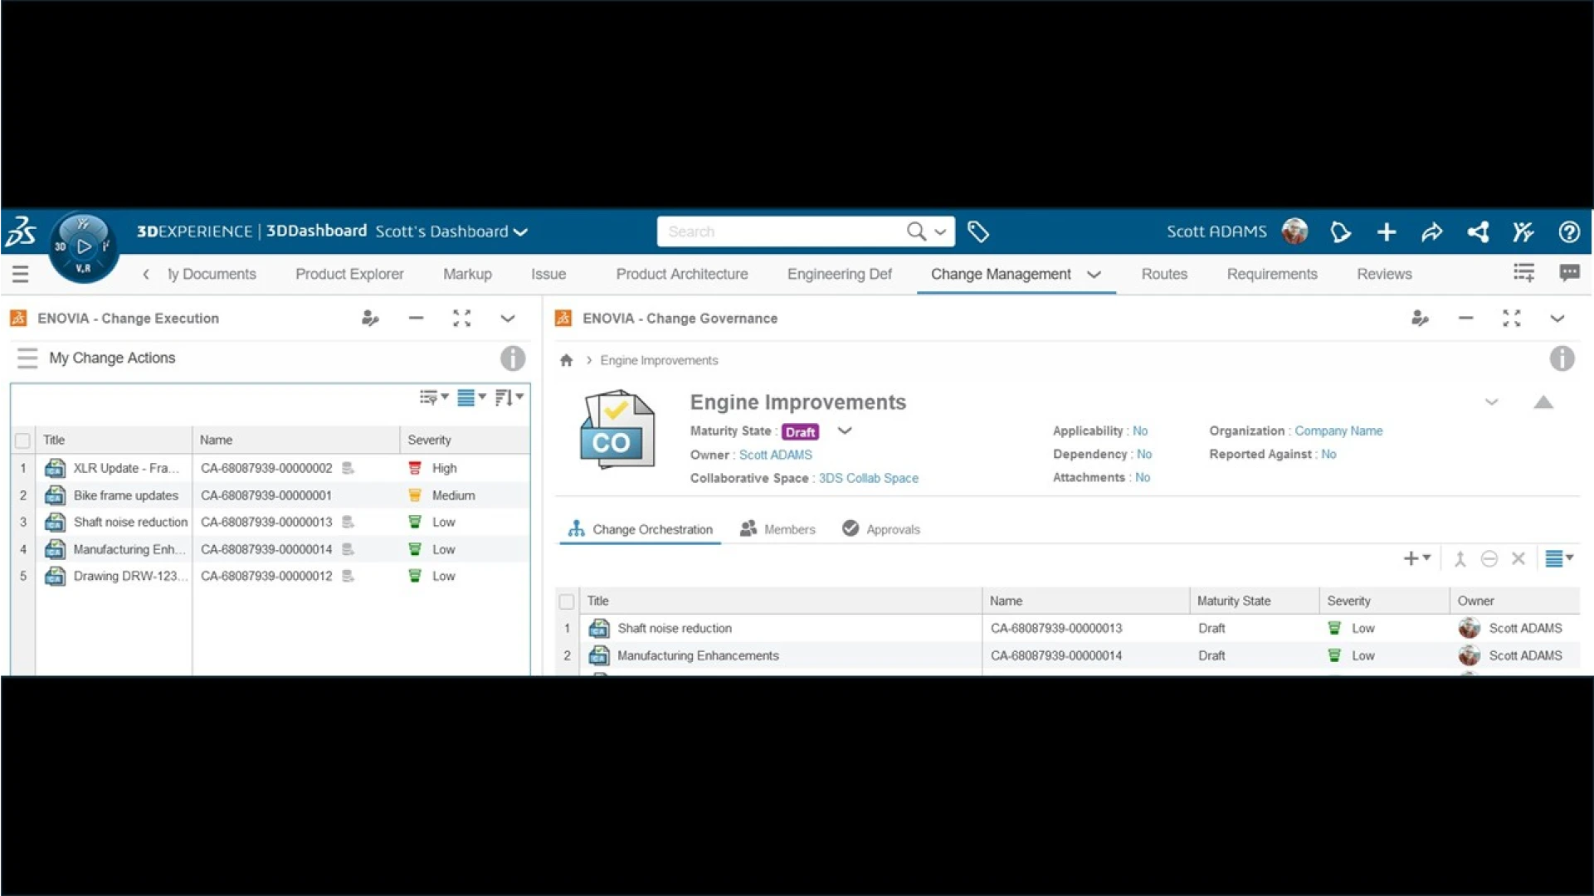
Task: Open the chat messages icon
Action: [1569, 273]
